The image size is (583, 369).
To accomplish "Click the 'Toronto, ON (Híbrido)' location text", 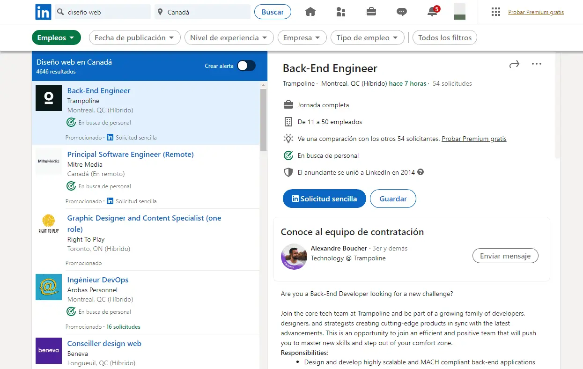I will coord(99,249).
